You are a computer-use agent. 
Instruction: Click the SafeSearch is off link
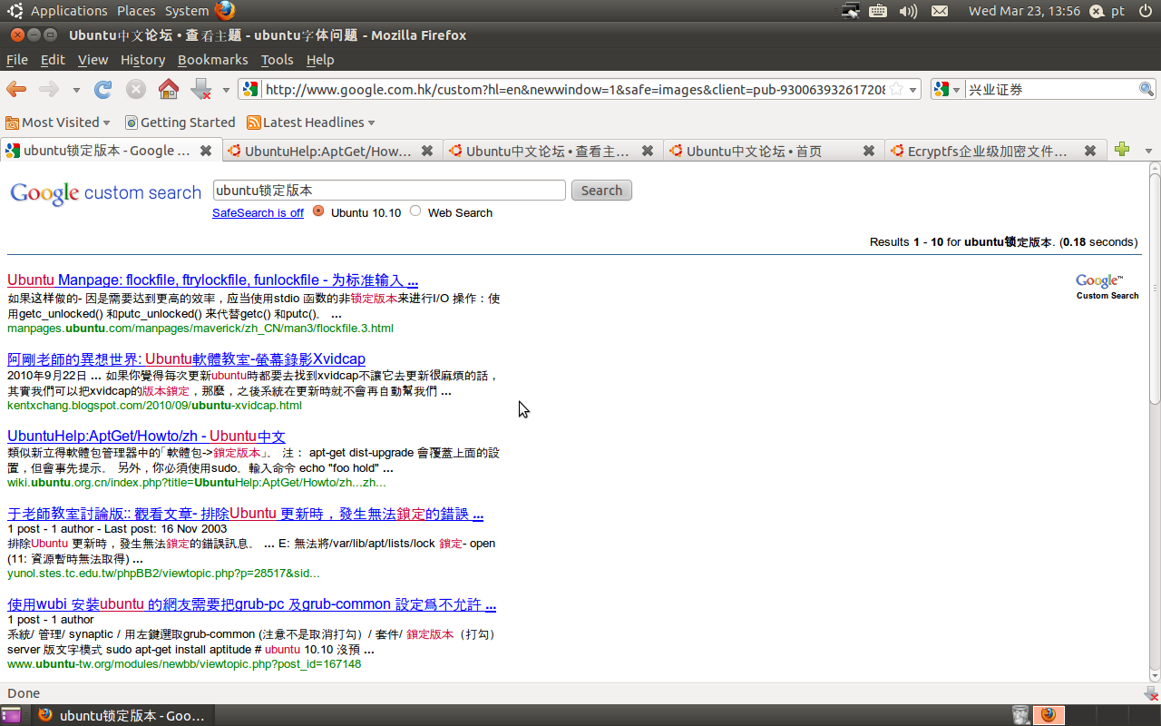click(258, 212)
